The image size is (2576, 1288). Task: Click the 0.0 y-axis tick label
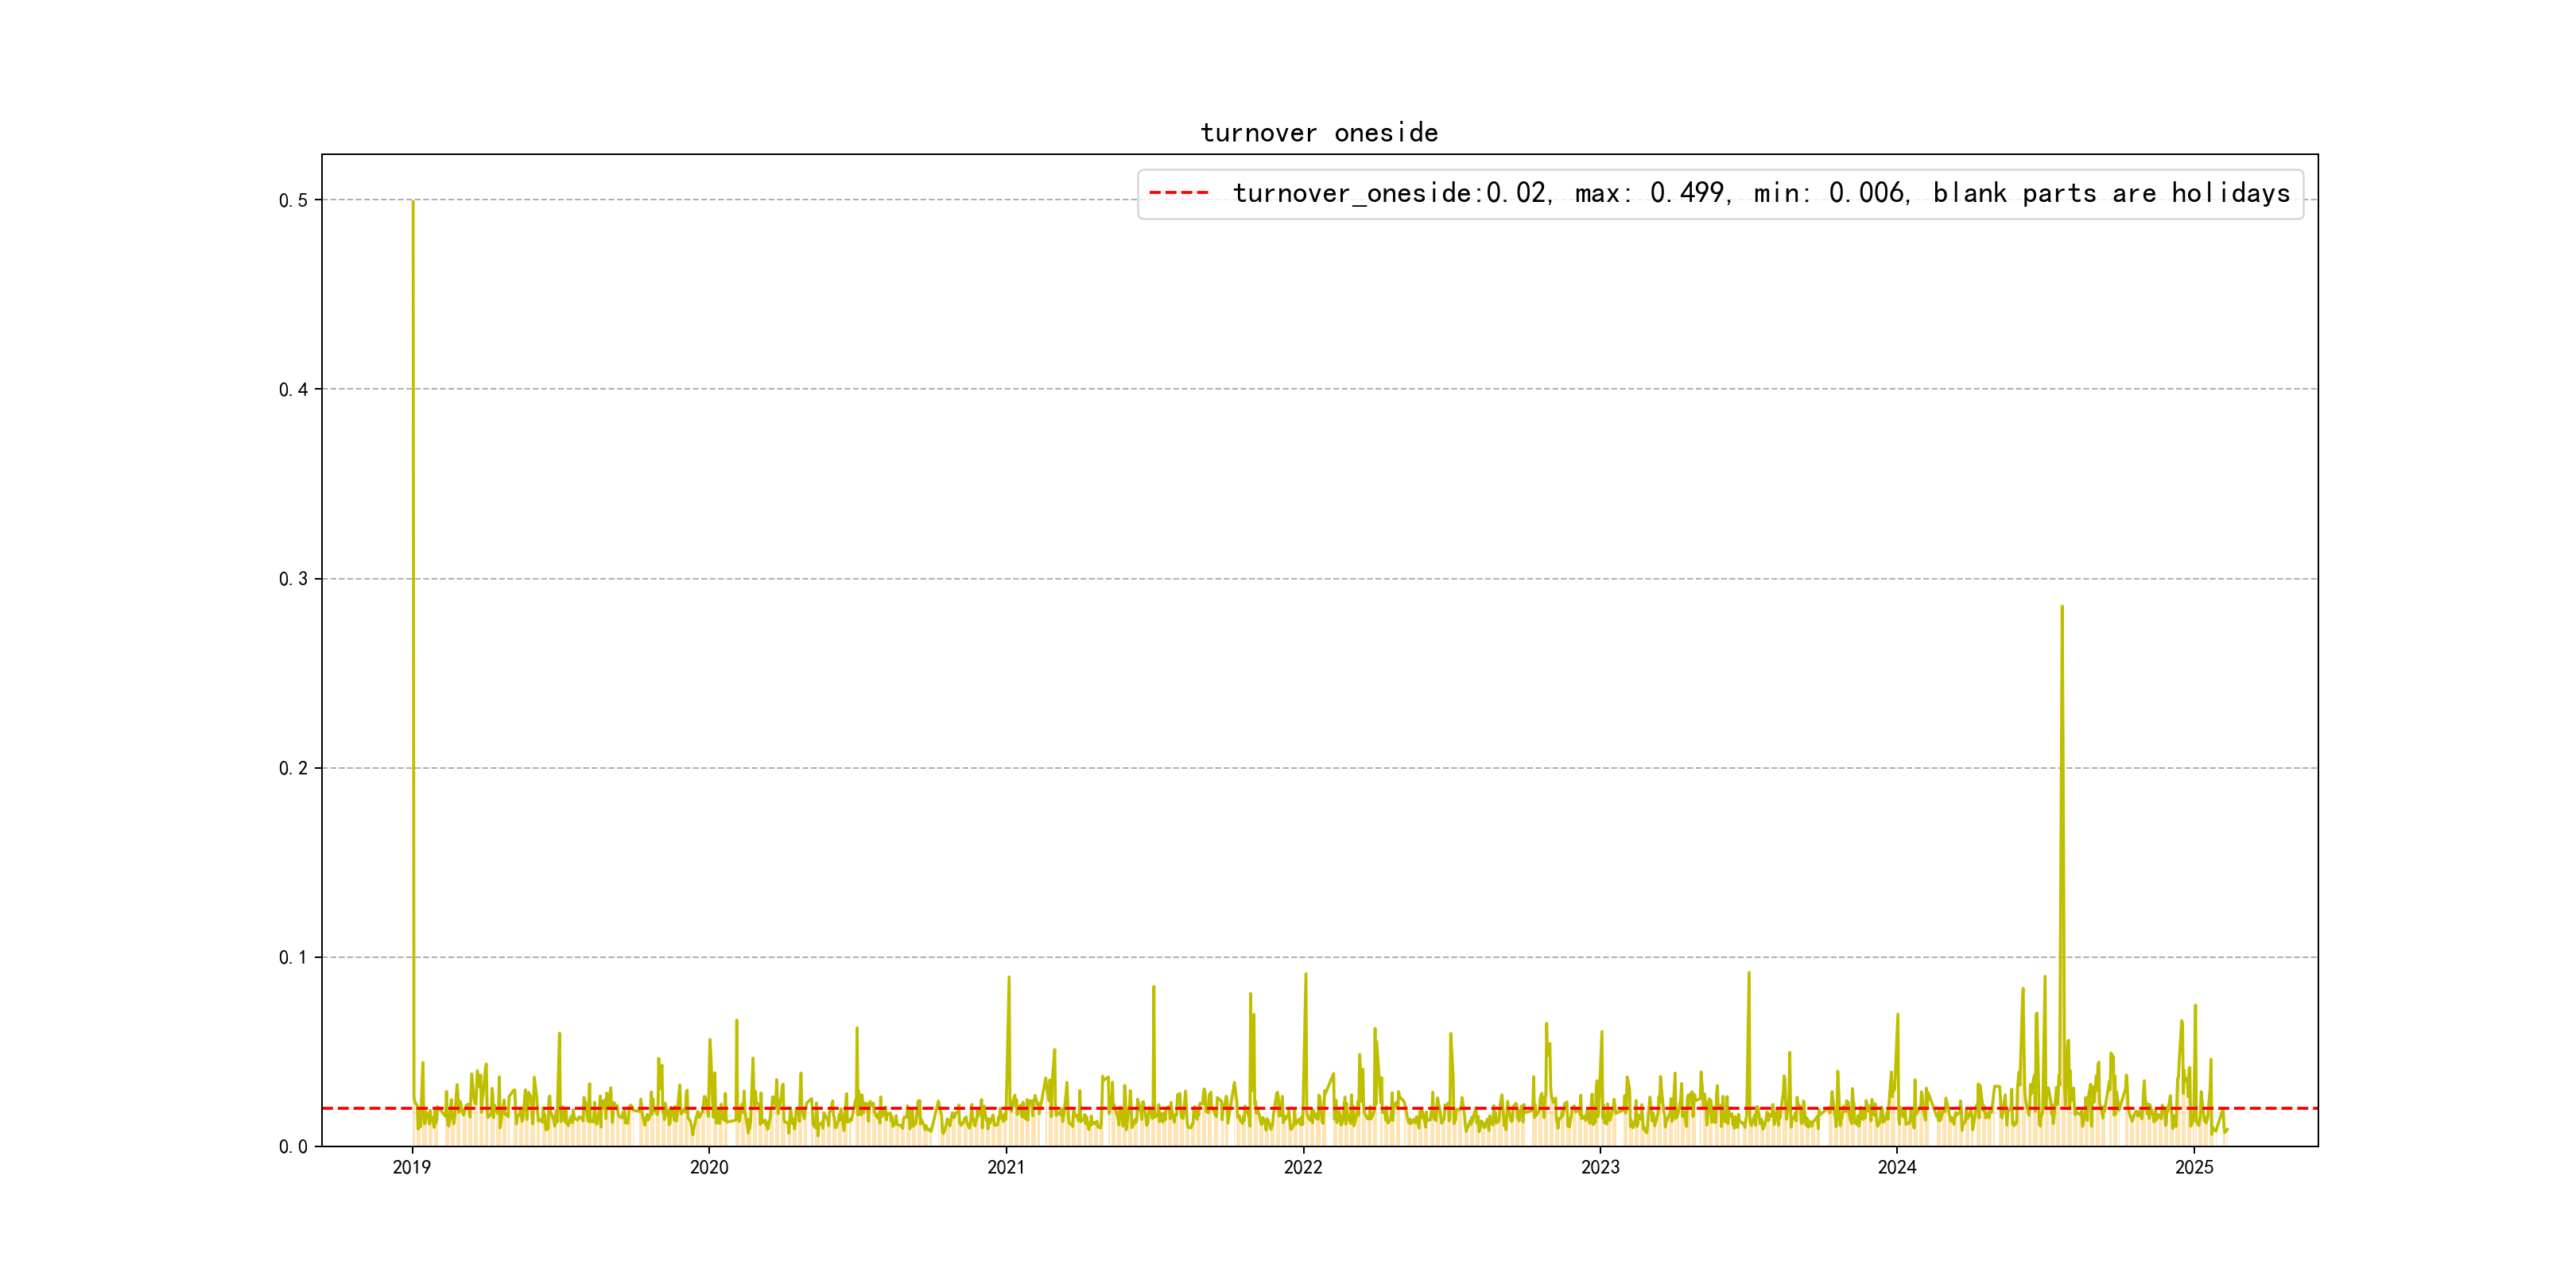click(293, 1147)
